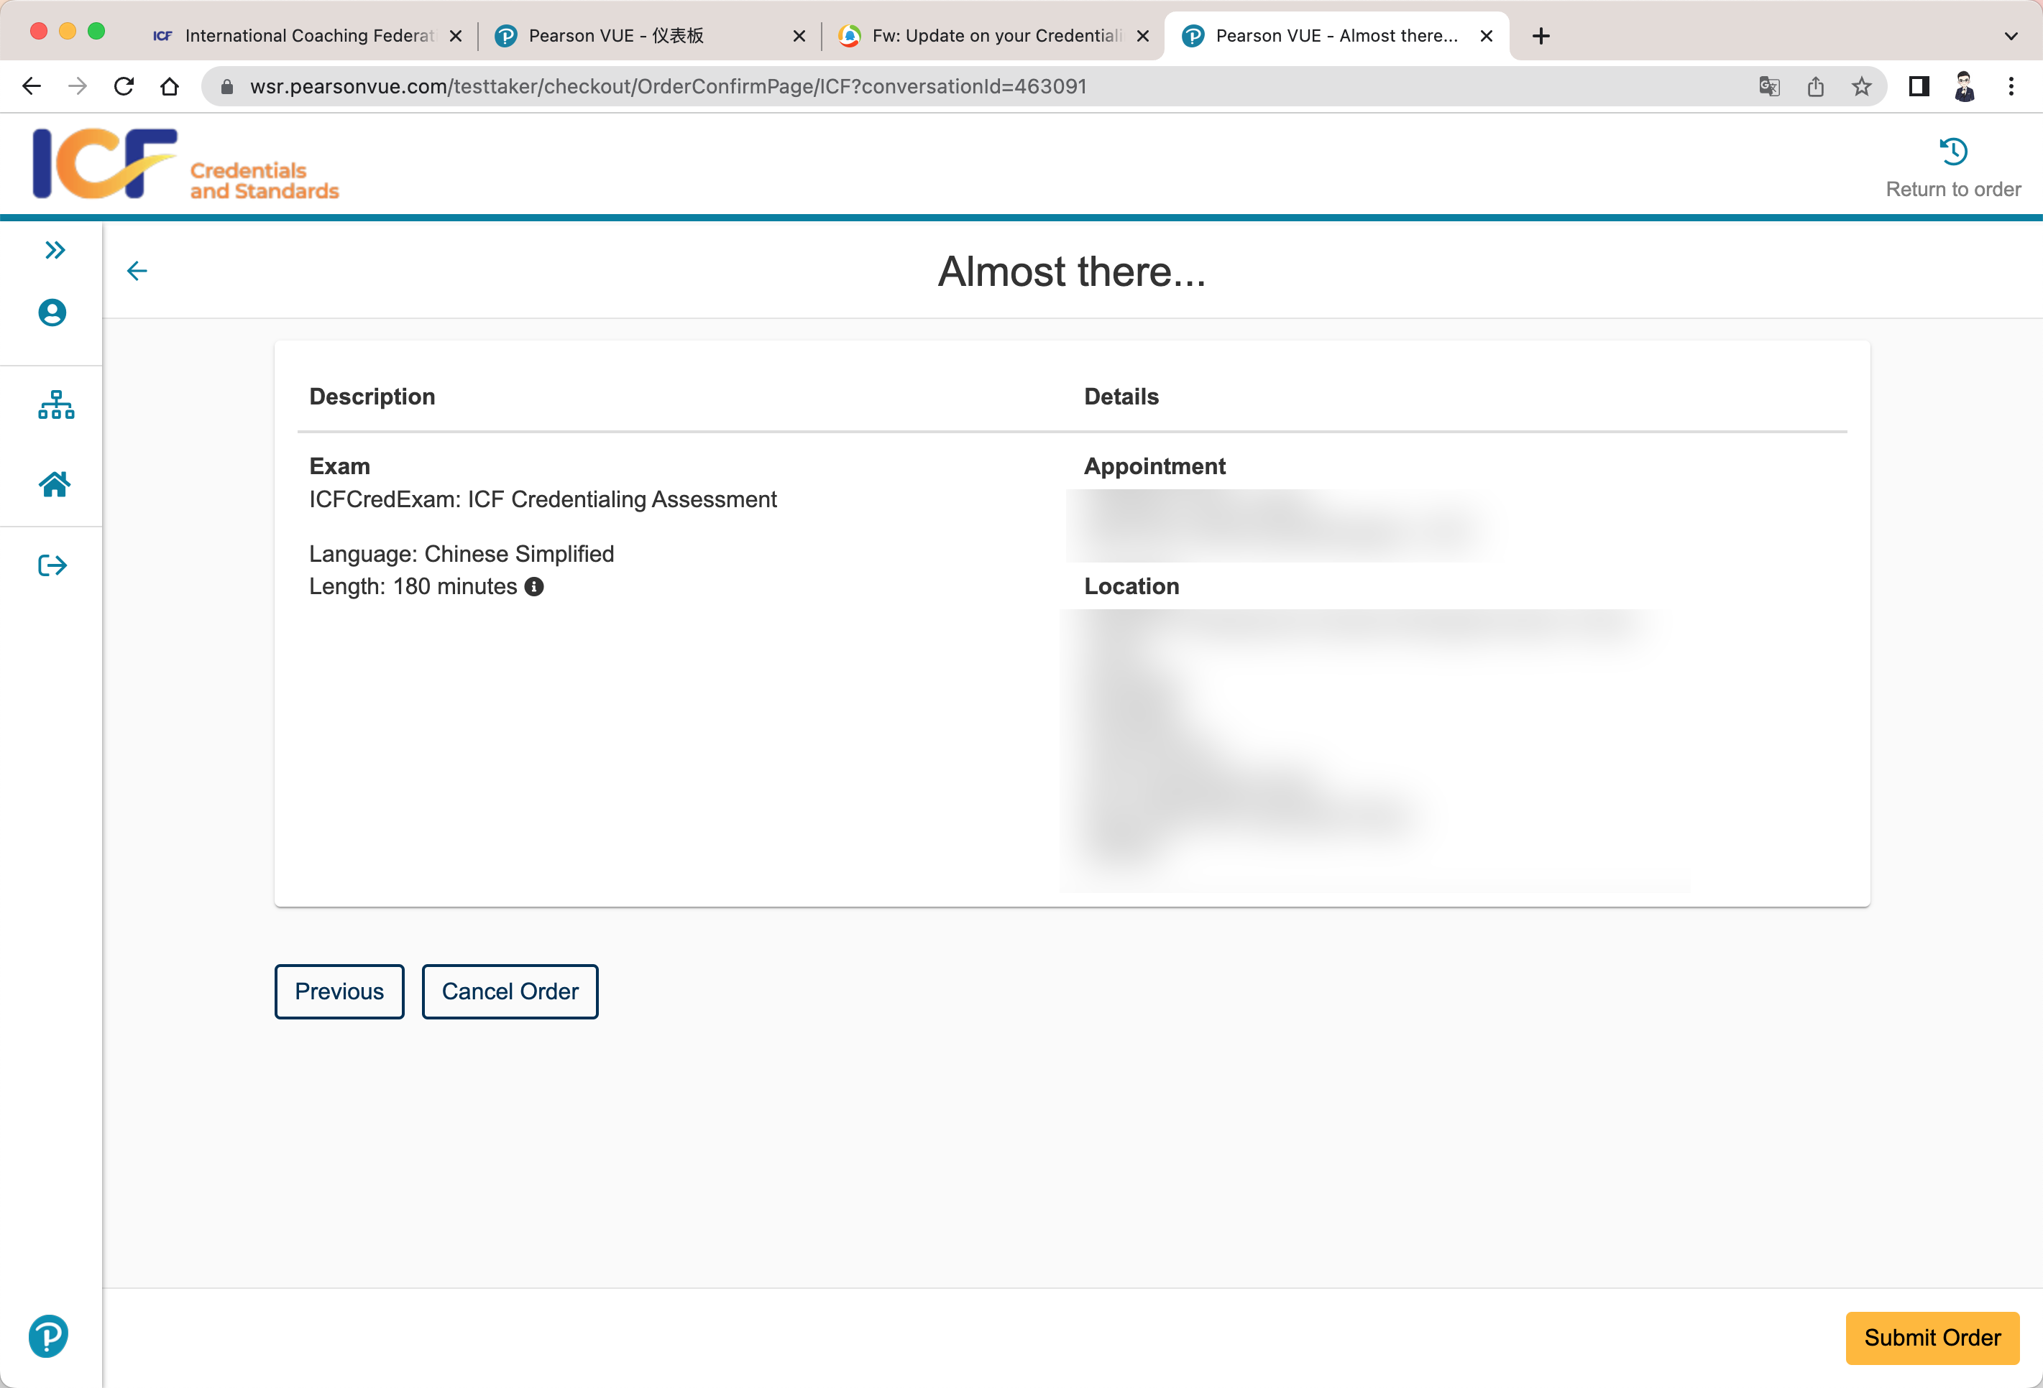Click the Return to order history icon
This screenshot has width=2043, height=1388.
pyautogui.click(x=1952, y=152)
